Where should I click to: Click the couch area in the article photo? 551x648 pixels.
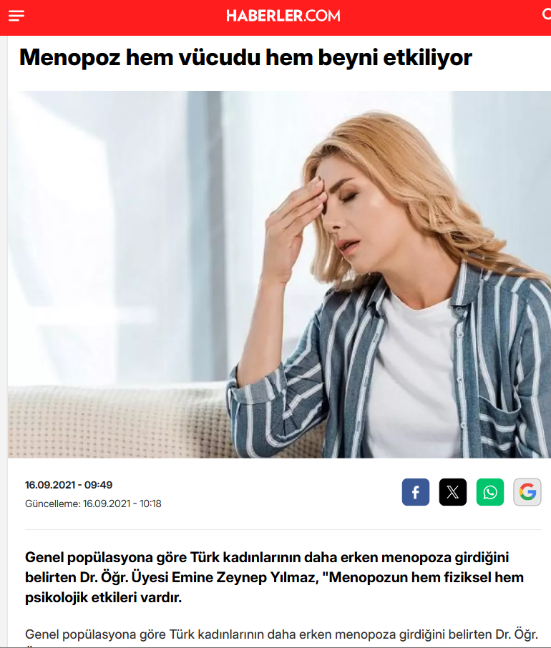(116, 421)
